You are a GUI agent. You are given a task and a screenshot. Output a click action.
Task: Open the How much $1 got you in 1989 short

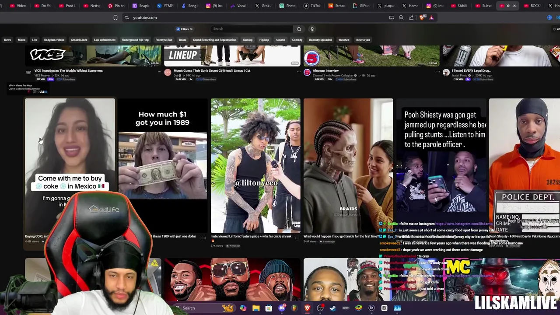point(162,165)
